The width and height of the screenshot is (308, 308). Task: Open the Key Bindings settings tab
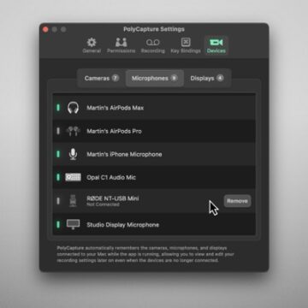coord(186,45)
